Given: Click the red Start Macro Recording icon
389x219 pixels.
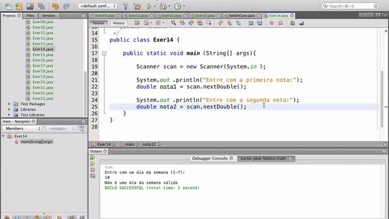Looking at the screenshot, I should tap(272, 23).
